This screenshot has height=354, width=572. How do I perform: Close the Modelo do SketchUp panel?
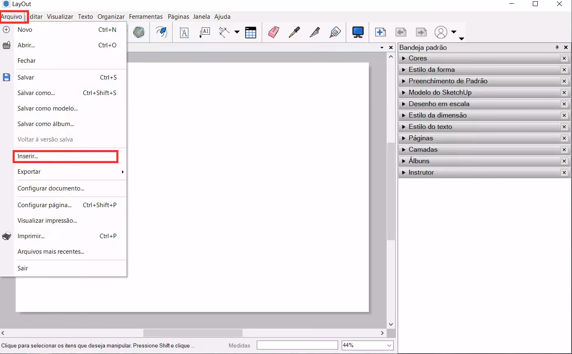tap(564, 93)
